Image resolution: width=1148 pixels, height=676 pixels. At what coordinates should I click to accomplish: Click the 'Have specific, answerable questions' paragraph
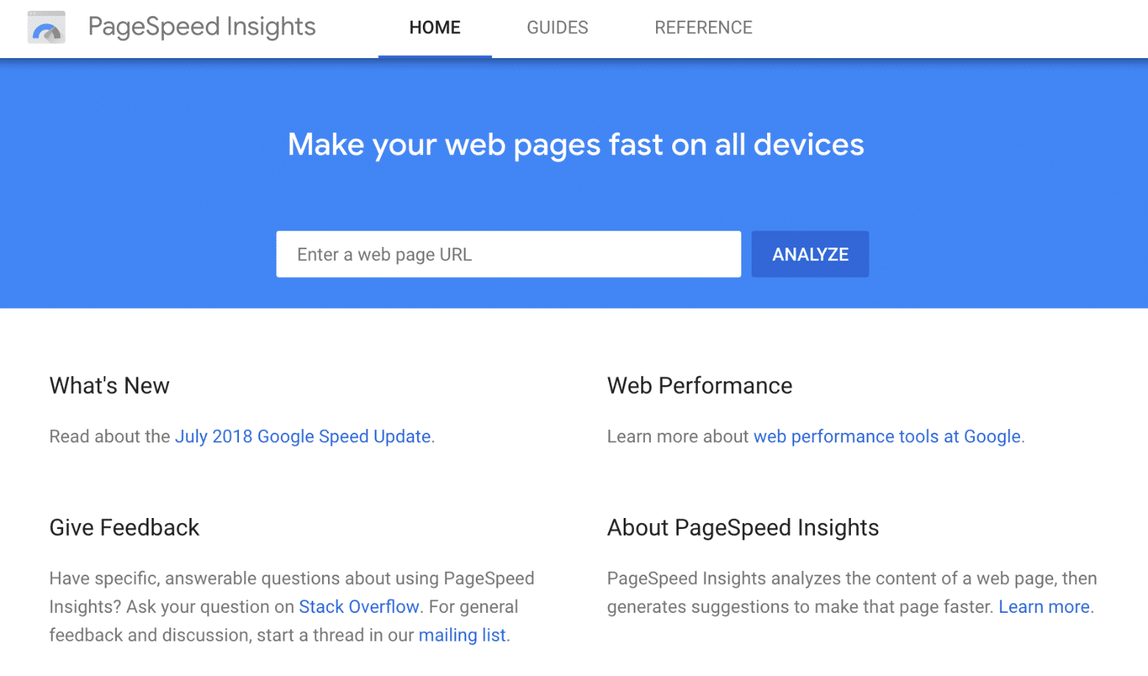291,579
